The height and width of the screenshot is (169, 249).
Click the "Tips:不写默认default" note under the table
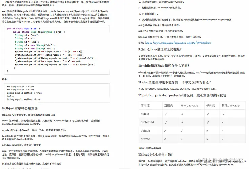tap(150, 148)
